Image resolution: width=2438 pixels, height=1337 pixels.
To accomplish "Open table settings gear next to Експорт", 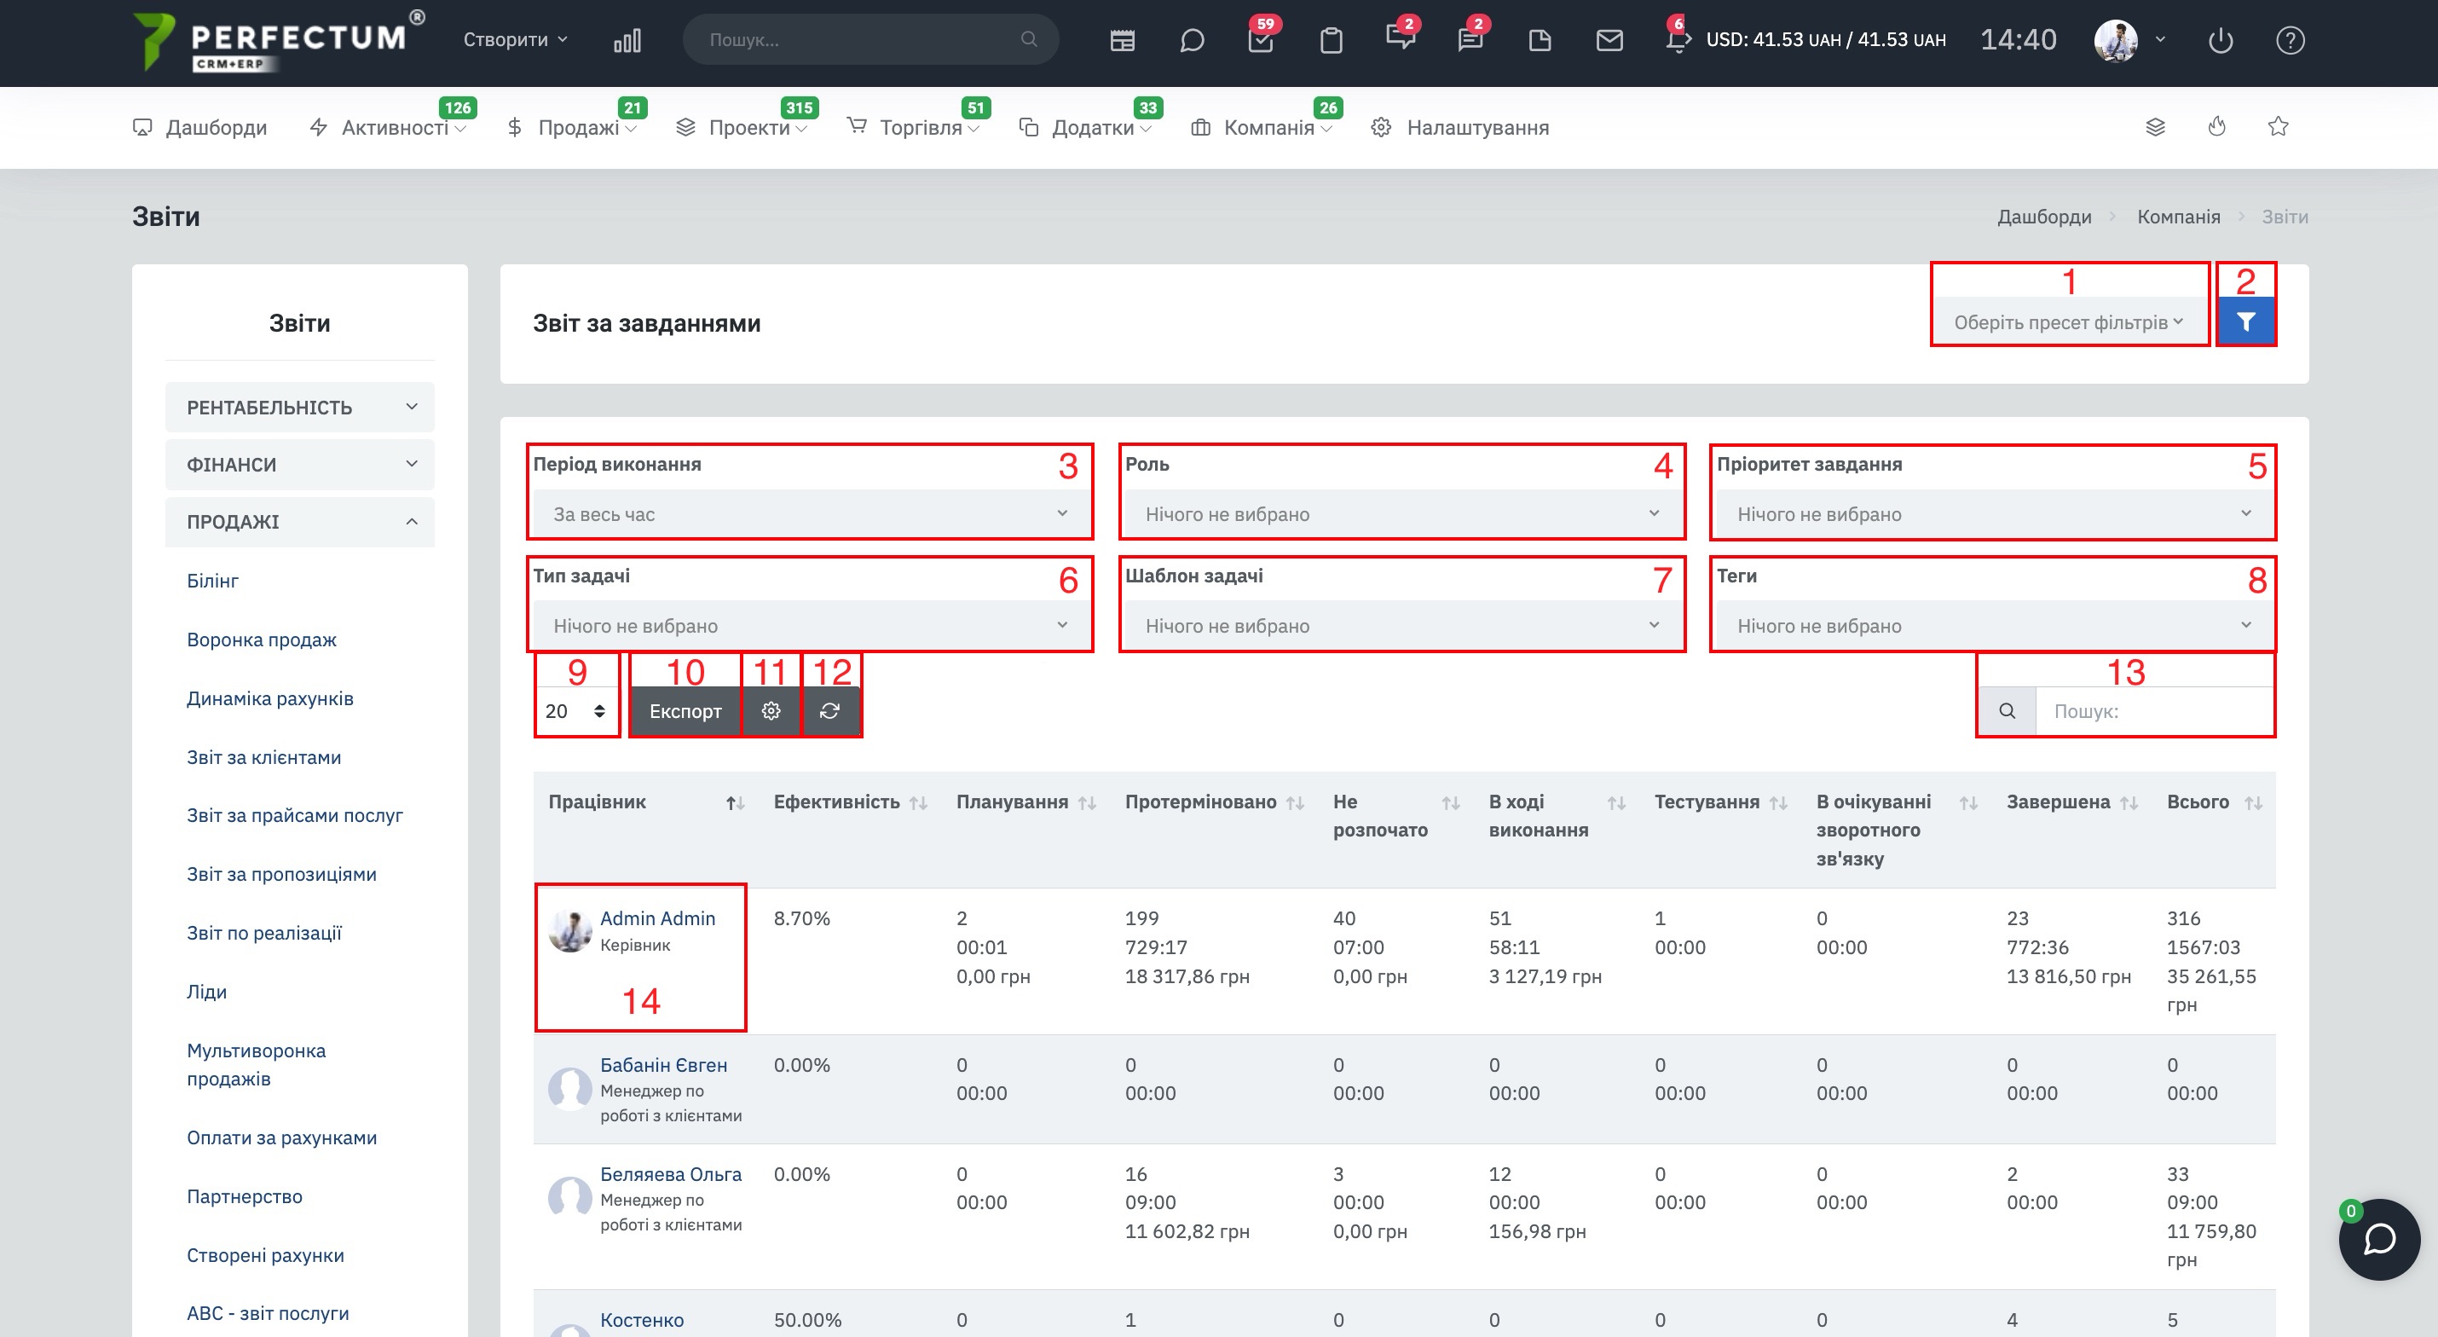I will point(771,711).
